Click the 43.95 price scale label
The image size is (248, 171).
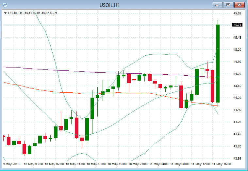(x=237, y=110)
